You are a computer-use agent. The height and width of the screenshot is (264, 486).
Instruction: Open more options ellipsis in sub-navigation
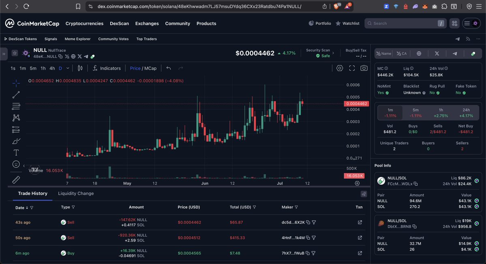pos(478,39)
